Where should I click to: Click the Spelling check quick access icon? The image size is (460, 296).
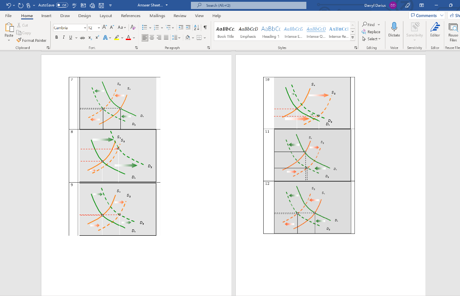coord(74,5)
